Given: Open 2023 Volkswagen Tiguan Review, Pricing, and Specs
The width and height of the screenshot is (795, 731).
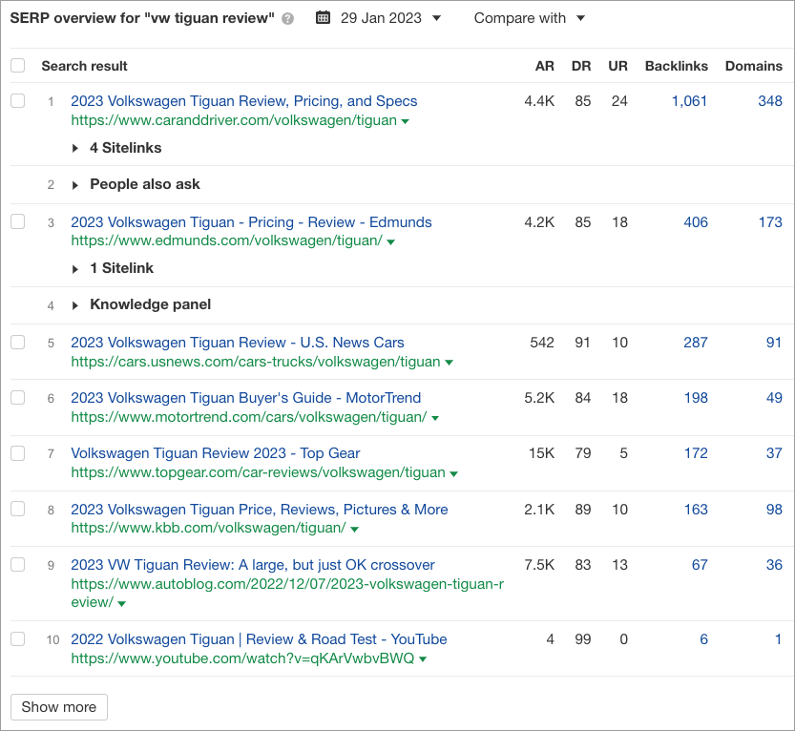Looking at the screenshot, I should tap(244, 101).
